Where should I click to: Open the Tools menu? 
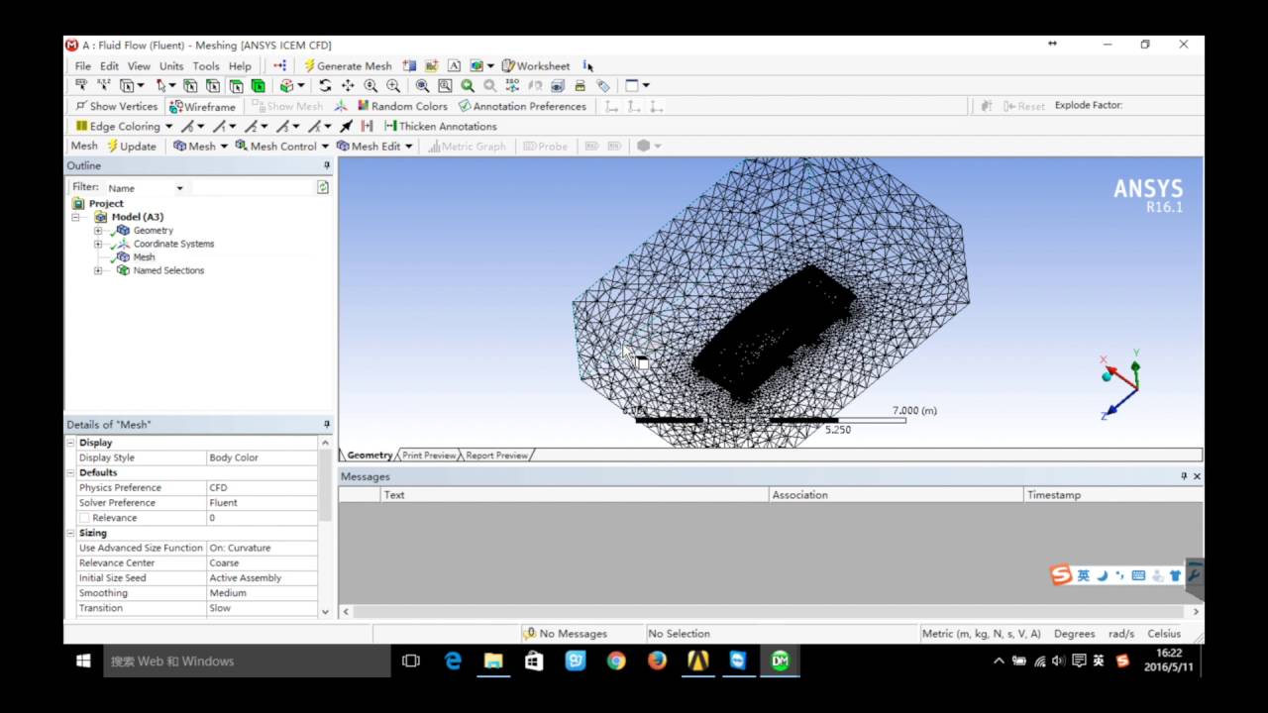(206, 66)
